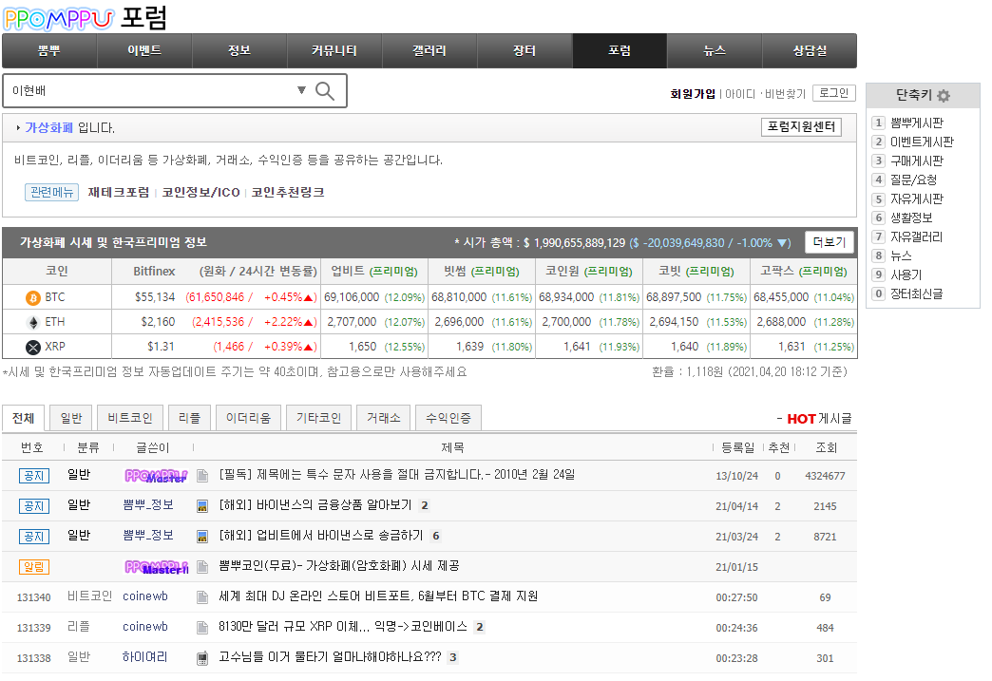992x681 pixels.
Task: Open the 포럼지원센터 button
Action: 801,127
